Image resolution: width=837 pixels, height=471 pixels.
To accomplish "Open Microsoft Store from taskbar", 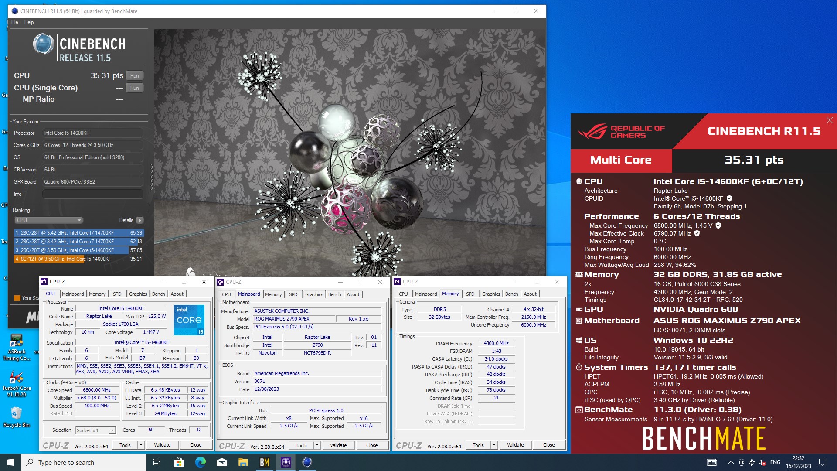I will (x=179, y=462).
